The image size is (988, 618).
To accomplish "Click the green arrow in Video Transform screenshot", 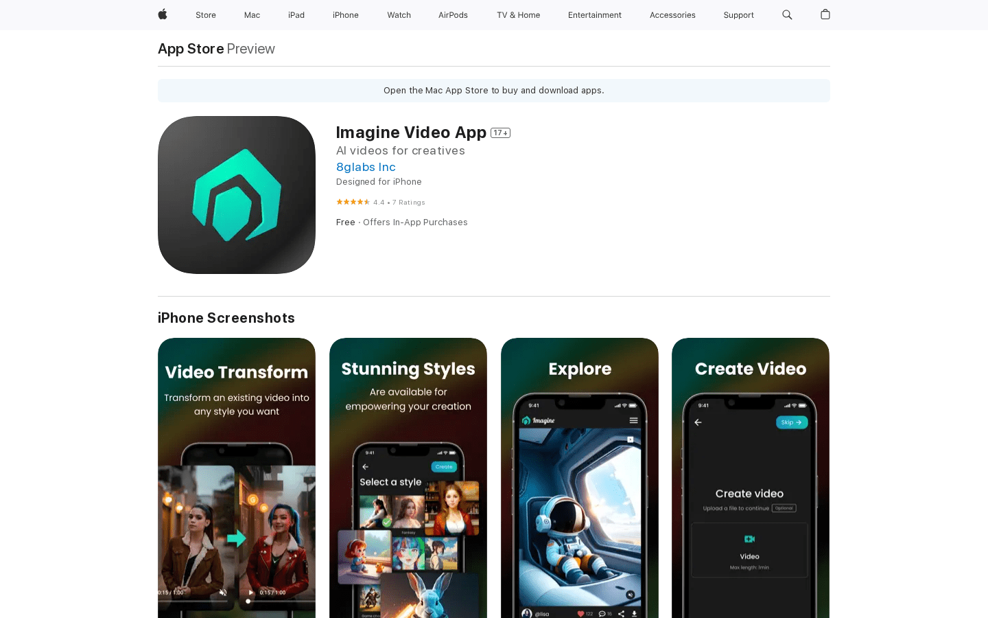I will [237, 538].
